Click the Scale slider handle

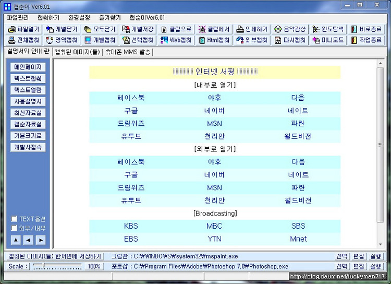point(44,265)
